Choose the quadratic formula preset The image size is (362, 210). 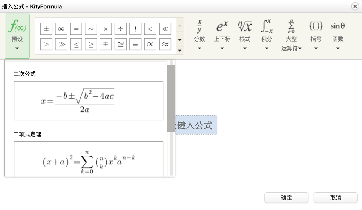[89, 100]
